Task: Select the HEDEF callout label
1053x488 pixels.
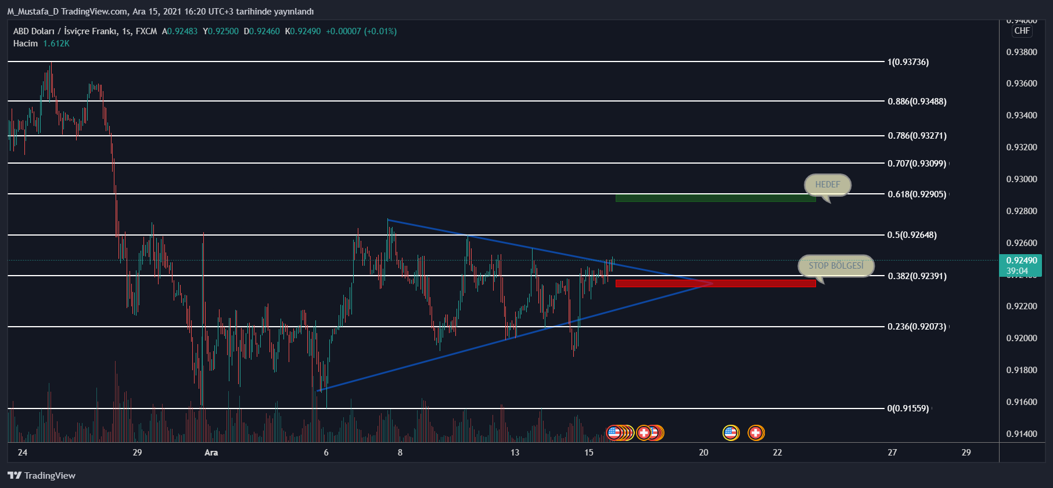Action: click(828, 185)
